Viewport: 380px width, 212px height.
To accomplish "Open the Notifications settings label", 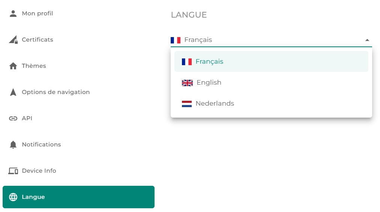I will pyautogui.click(x=41, y=145).
